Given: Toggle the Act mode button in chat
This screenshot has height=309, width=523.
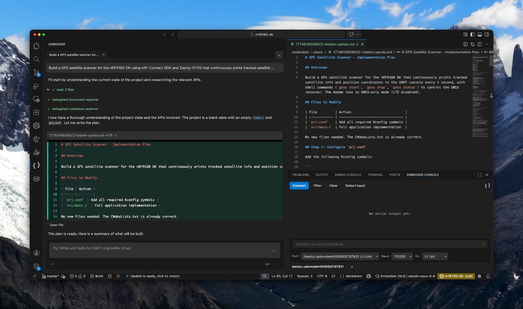Looking at the screenshot, I should [267, 264].
